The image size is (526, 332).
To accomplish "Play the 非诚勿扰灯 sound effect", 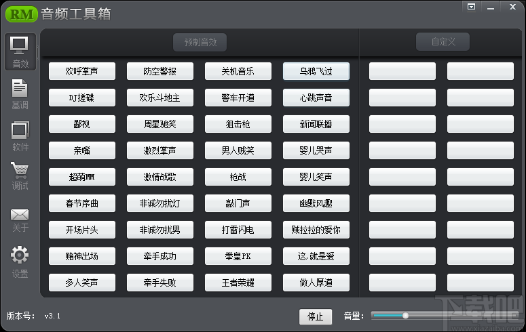I will (160, 203).
